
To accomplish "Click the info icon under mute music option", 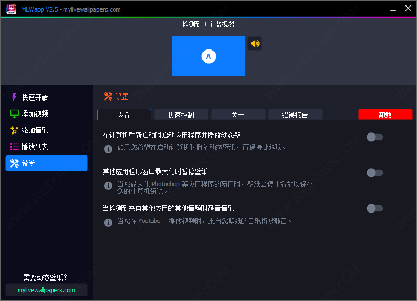I will 109,222.
